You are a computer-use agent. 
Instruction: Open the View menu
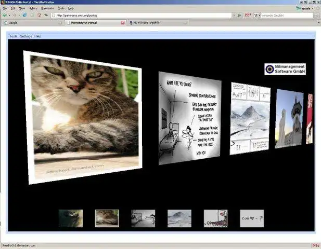(22, 8)
